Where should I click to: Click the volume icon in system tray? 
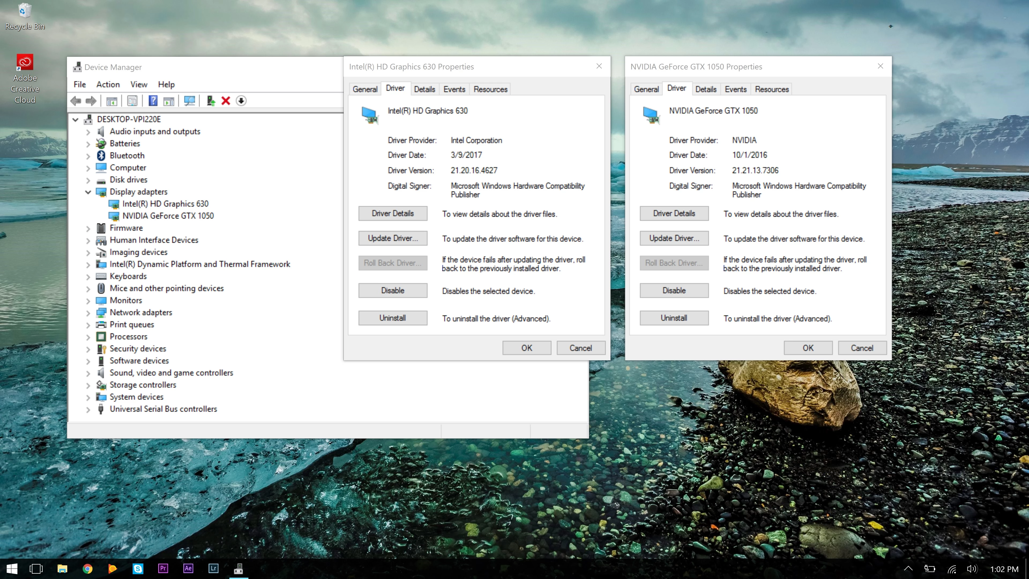point(971,569)
